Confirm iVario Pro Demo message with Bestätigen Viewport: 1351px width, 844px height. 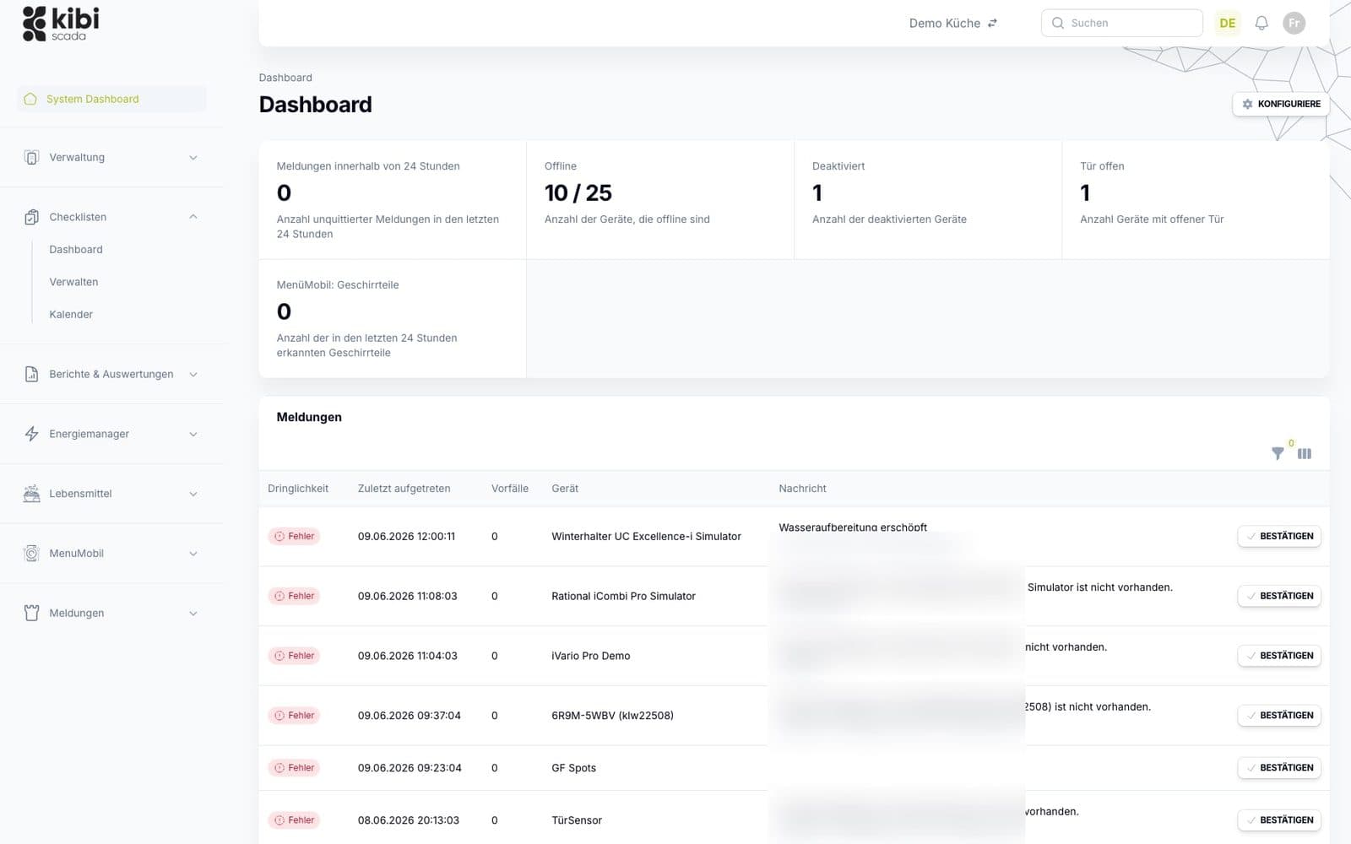coord(1279,656)
